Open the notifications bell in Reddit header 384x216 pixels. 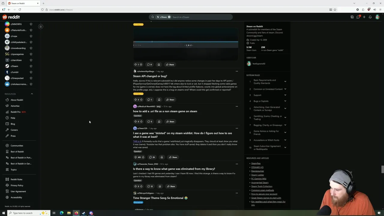pos(370,17)
